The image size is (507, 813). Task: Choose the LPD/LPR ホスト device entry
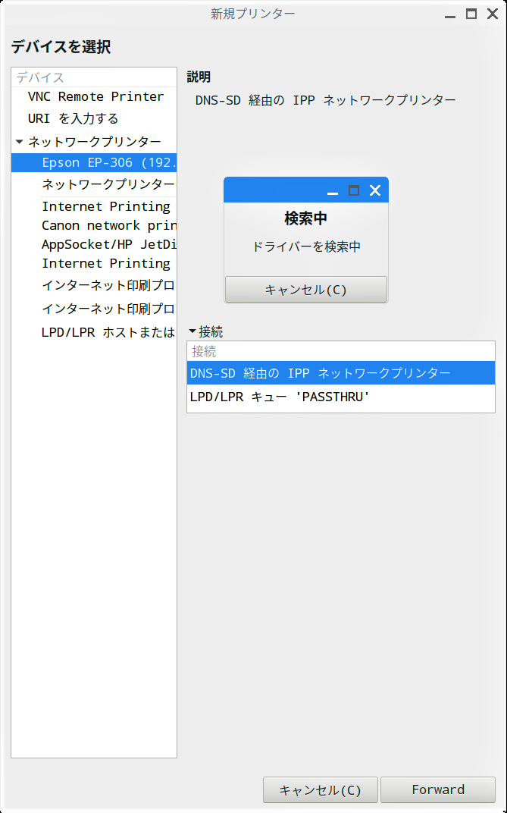pos(108,332)
